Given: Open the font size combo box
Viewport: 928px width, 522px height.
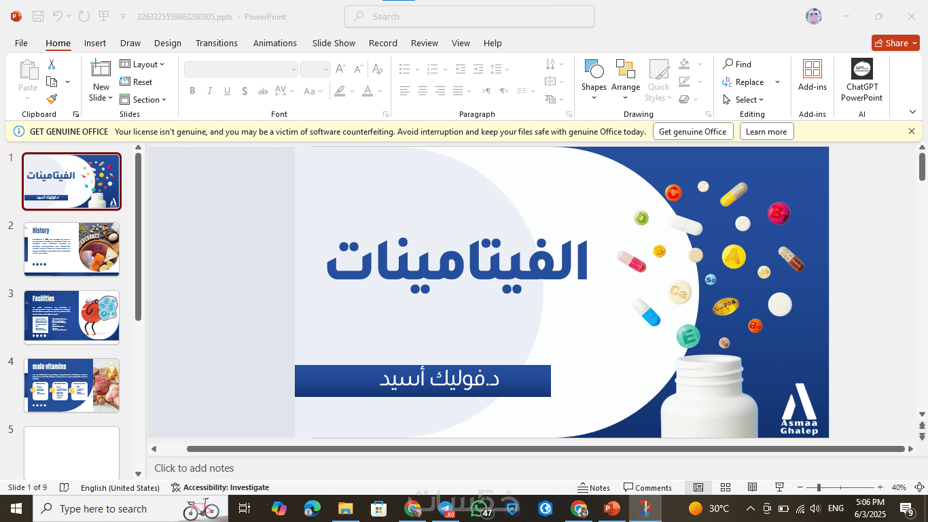Looking at the screenshot, I should click(x=315, y=69).
